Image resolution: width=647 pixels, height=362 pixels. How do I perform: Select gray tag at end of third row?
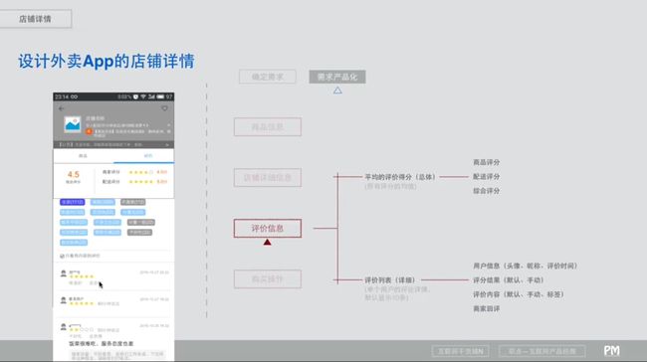click(141, 222)
